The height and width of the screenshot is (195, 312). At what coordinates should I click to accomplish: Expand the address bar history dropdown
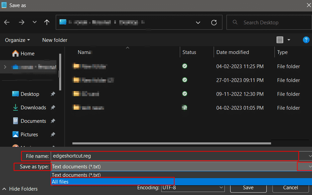tap(198, 22)
